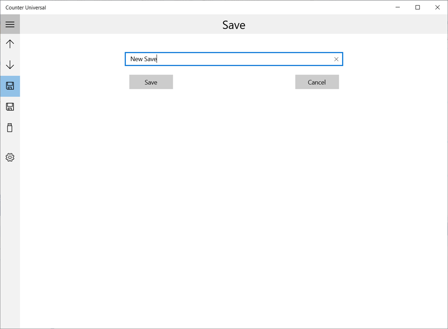Image resolution: width=448 pixels, height=329 pixels.
Task: Confirm saving with the Save button
Action: 151,82
